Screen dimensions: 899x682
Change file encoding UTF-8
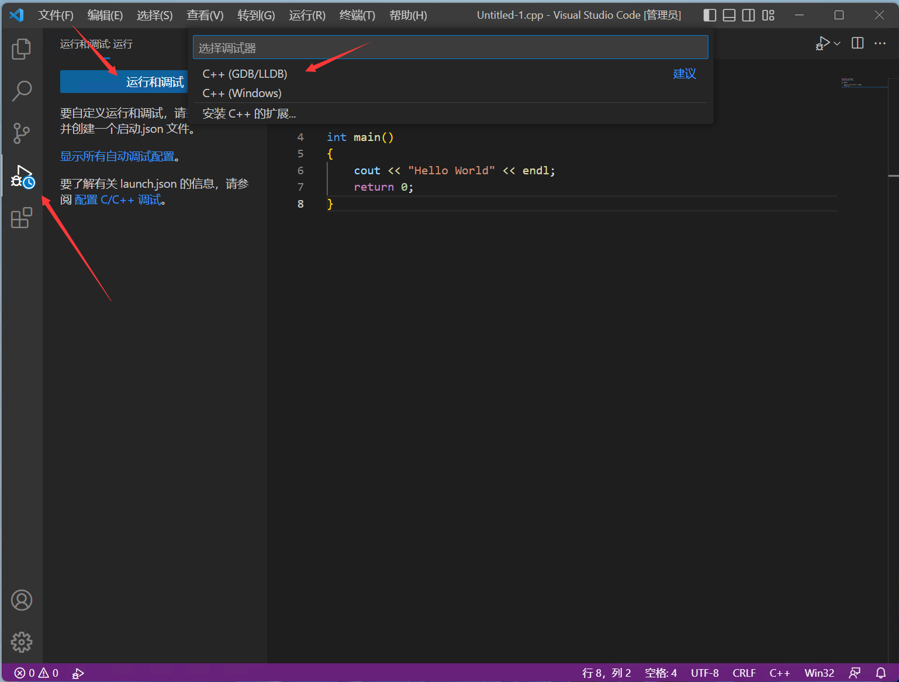(x=704, y=673)
